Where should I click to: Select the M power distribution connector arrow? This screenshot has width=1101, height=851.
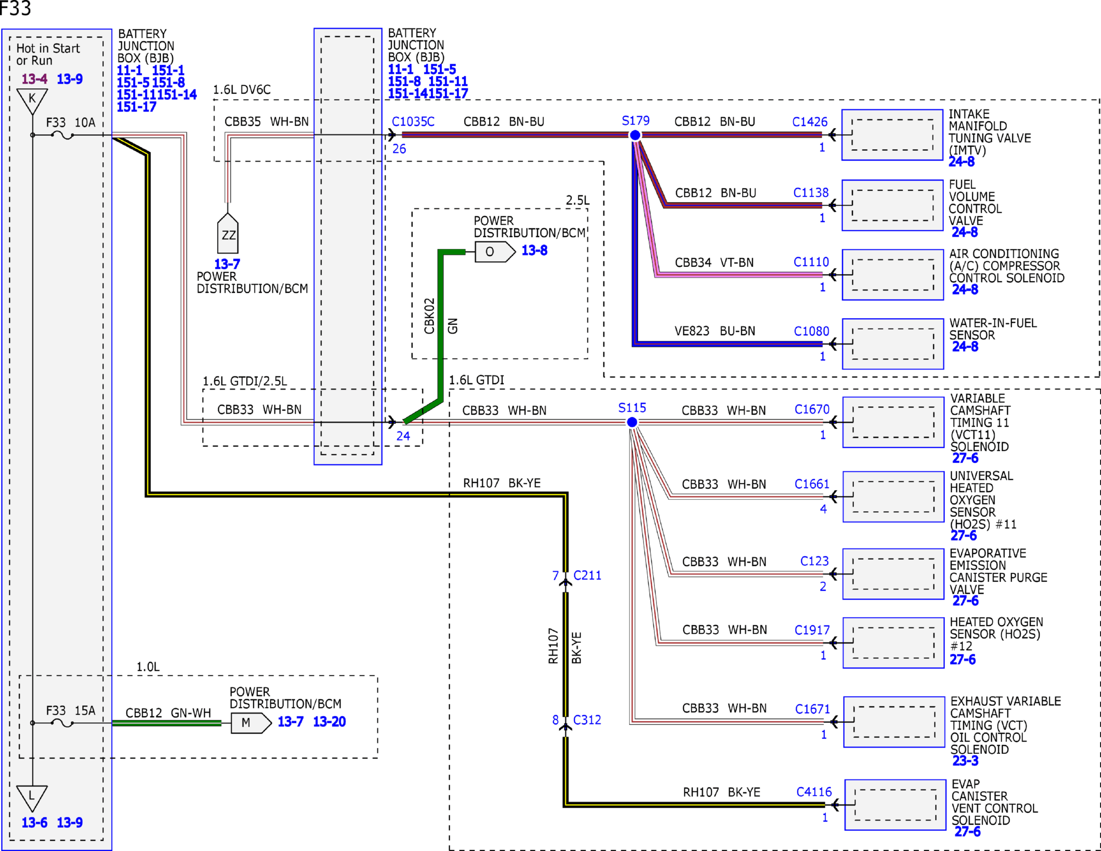click(251, 723)
